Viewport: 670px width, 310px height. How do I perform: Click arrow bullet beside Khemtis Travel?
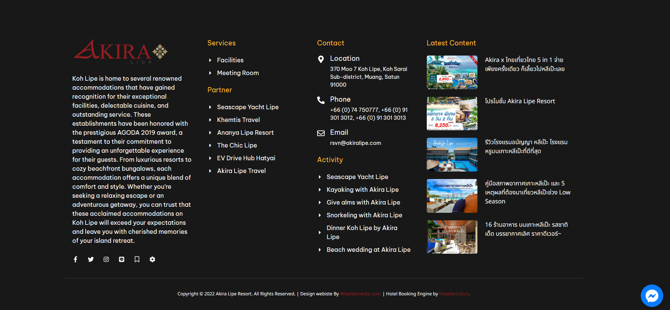coord(210,120)
